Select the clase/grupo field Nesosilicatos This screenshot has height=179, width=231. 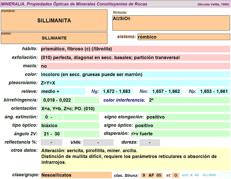(76, 175)
